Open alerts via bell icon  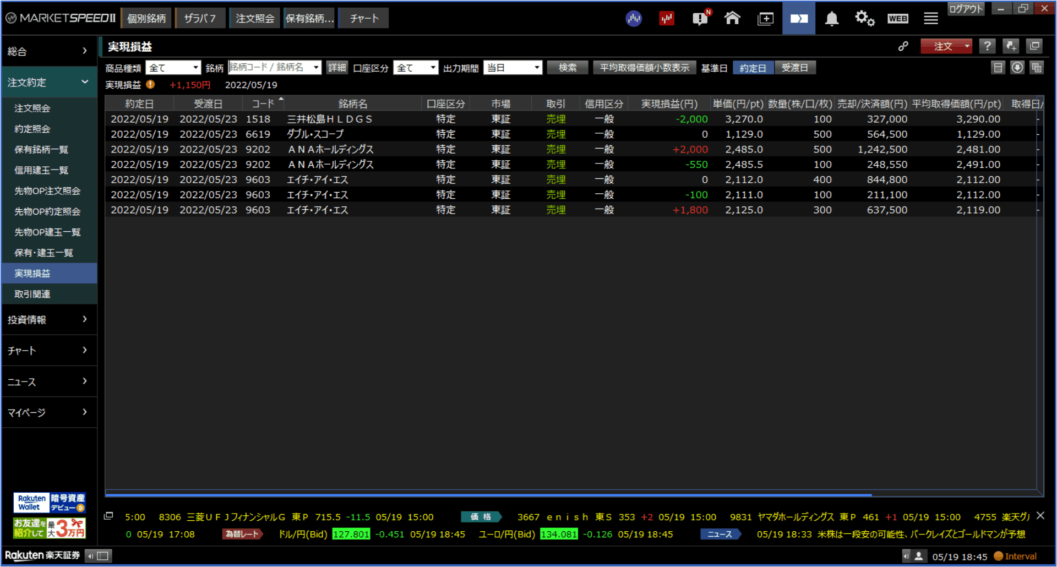(832, 19)
